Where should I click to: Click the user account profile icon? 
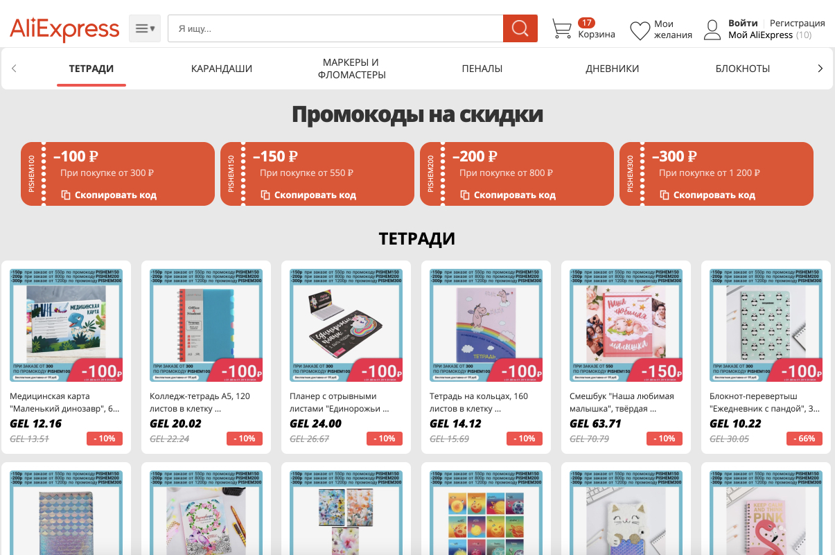click(712, 30)
